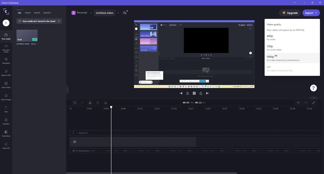
Task: Open the Export dropdown arrow
Action: (316, 13)
